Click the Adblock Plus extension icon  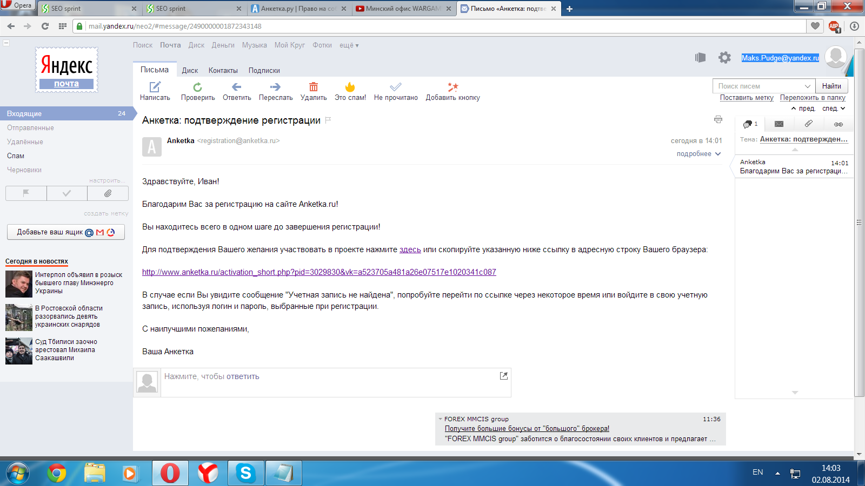834,26
